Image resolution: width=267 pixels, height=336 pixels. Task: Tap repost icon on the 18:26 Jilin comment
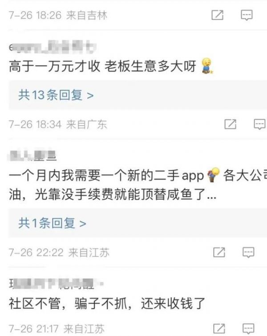[x=217, y=15]
